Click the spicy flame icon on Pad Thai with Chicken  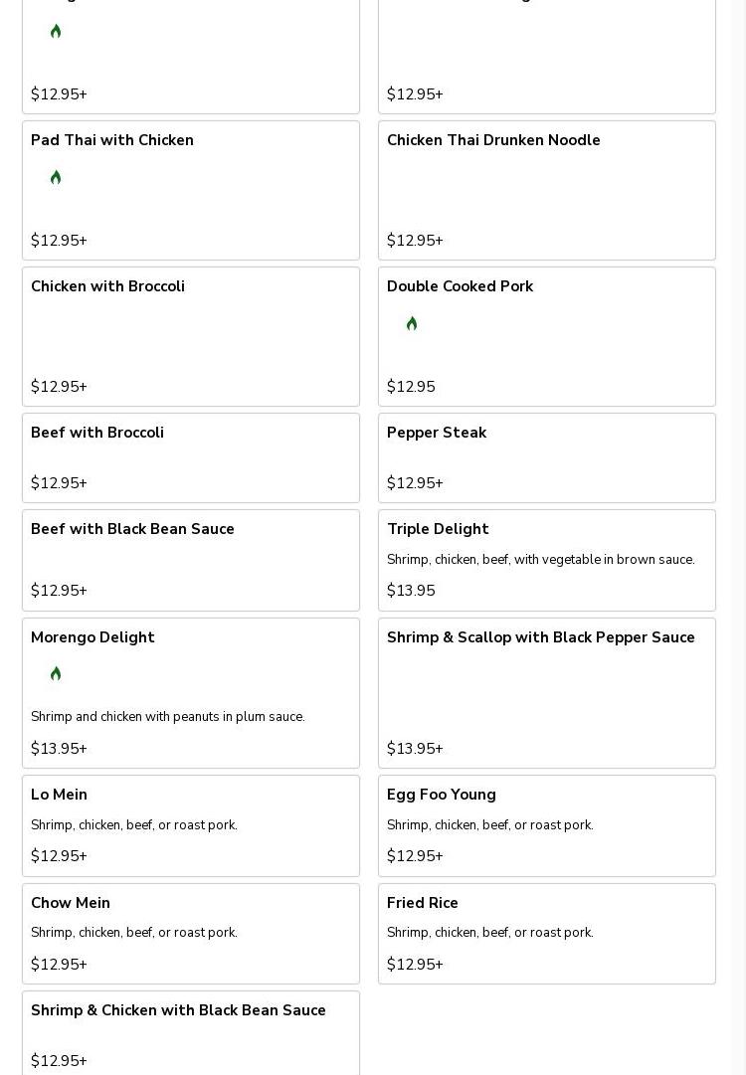tap(56, 178)
